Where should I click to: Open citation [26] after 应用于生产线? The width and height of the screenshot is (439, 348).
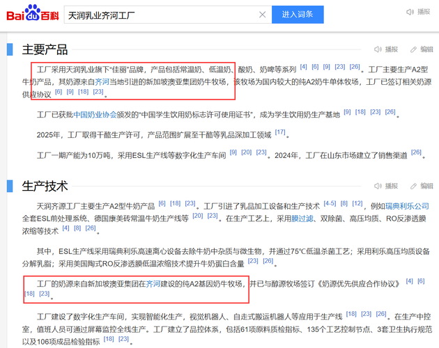tap(381, 314)
